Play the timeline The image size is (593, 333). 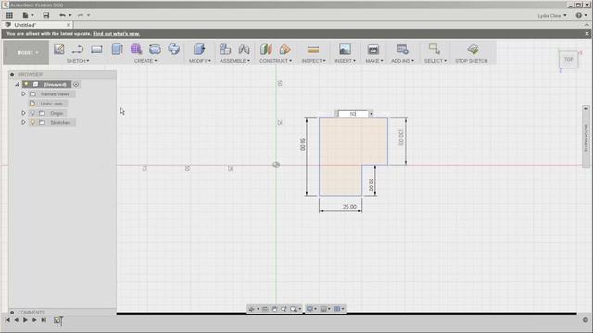coord(25,320)
